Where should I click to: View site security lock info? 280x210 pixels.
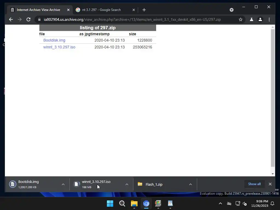(39, 19)
